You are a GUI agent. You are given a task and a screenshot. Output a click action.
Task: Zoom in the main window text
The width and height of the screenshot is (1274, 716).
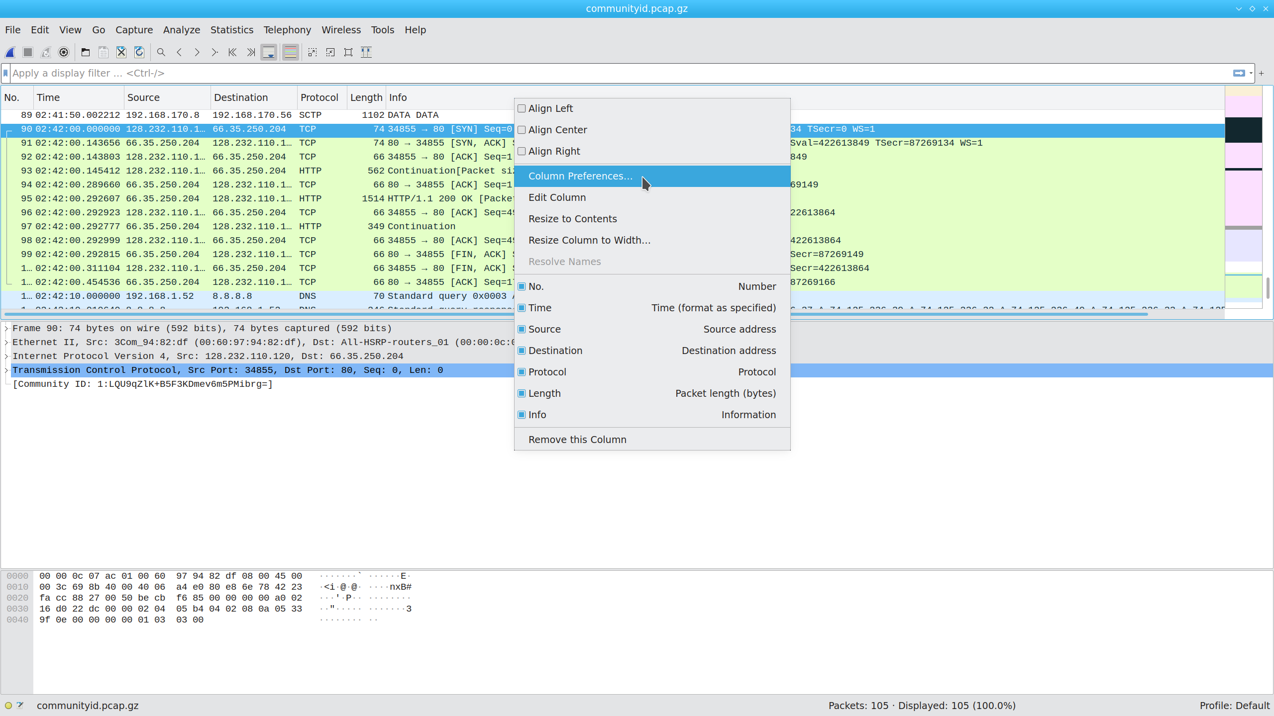click(313, 52)
